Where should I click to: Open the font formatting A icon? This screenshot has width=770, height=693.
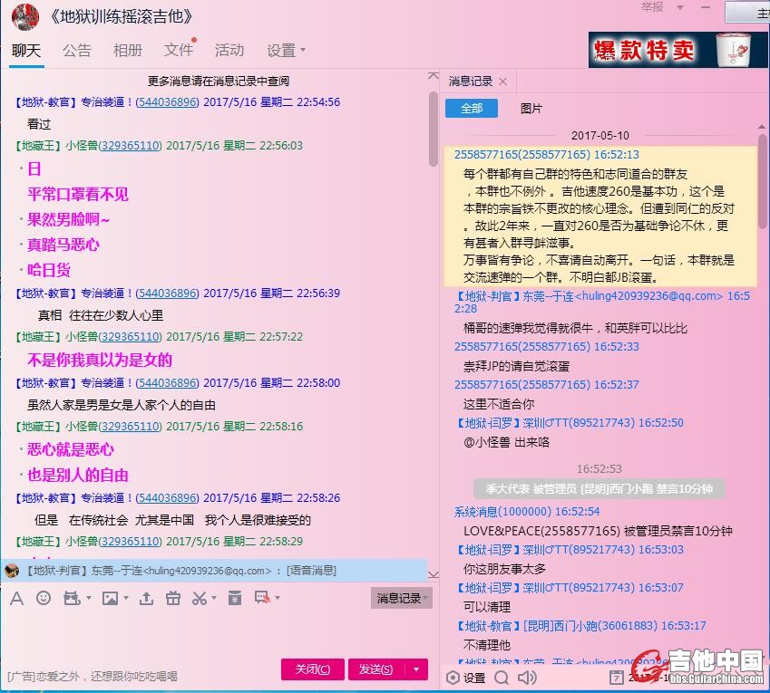(16, 599)
